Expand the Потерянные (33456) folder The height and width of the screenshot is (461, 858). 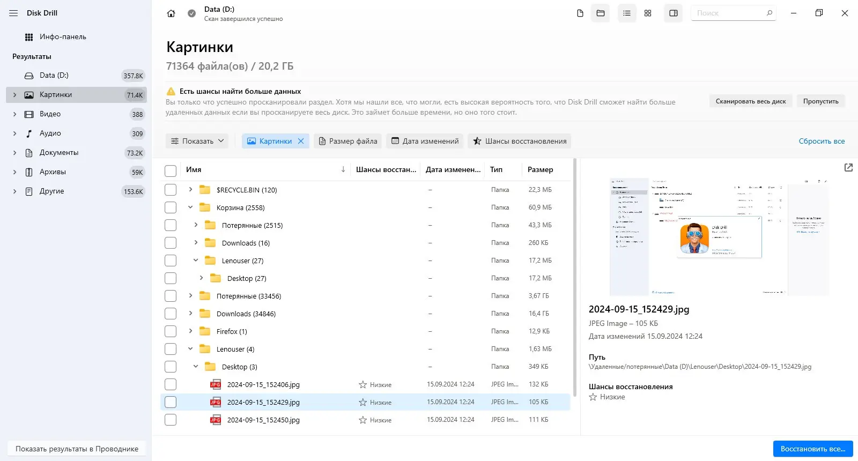pos(190,295)
